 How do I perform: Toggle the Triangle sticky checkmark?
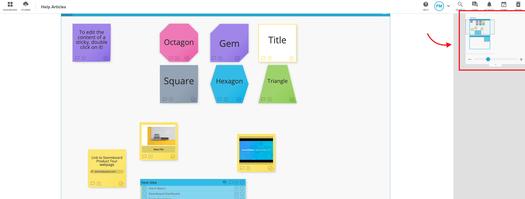292,99
